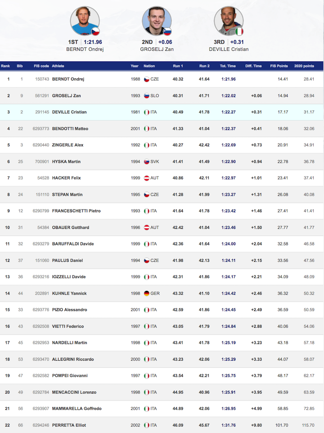324x433 pixels.
Task: Click the Italian flag in NARDELLI Martin's row
Action: pos(147,343)
